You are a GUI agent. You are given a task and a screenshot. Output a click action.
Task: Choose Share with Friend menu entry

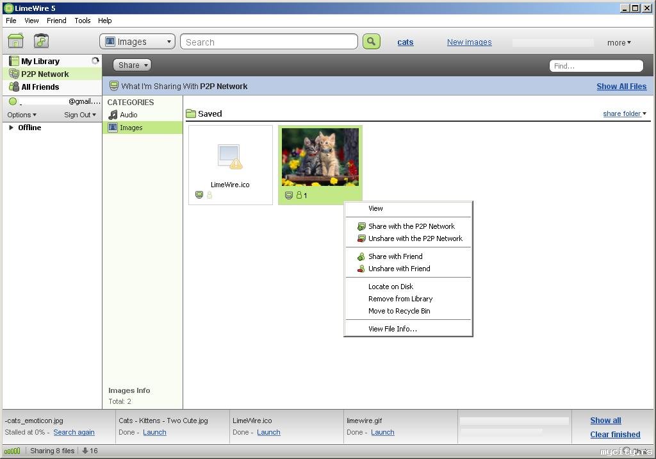click(x=408, y=256)
